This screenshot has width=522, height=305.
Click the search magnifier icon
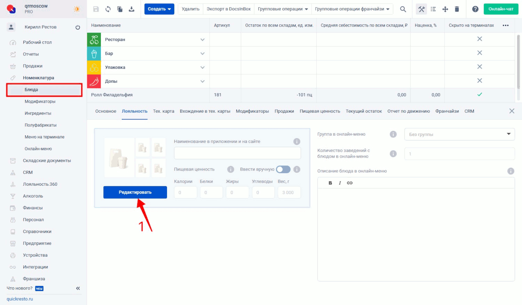coord(403,9)
